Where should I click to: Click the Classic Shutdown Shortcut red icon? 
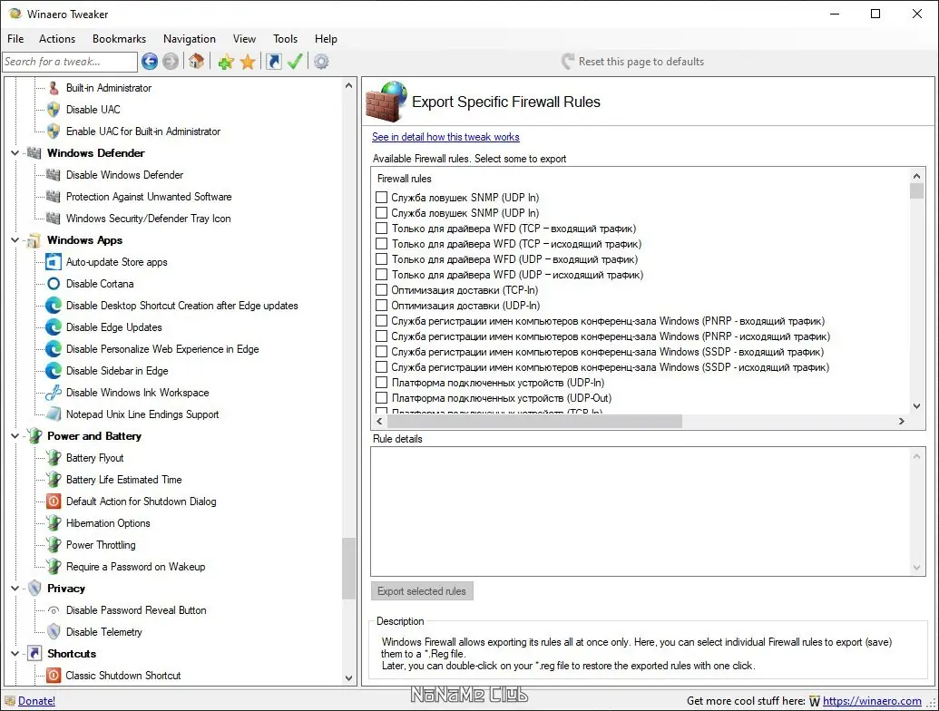coord(54,676)
